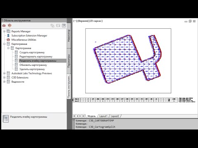Expand the Reports Manager node
This screenshot has width=198, height=148.
[4, 31]
